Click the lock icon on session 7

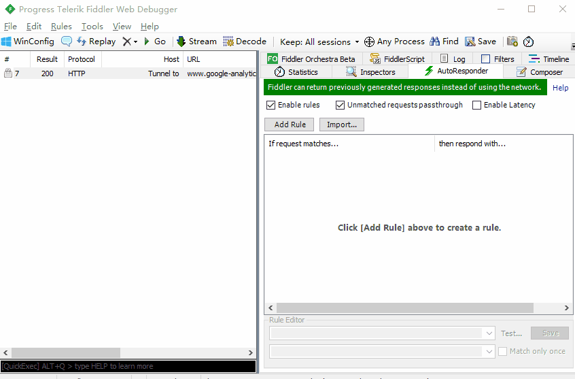point(7,73)
